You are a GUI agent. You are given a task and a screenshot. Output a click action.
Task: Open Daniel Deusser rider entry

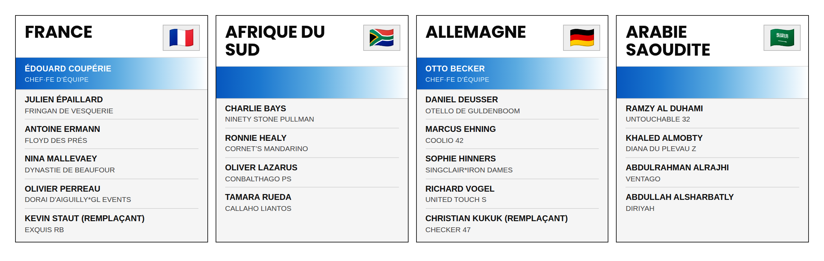click(x=512, y=105)
